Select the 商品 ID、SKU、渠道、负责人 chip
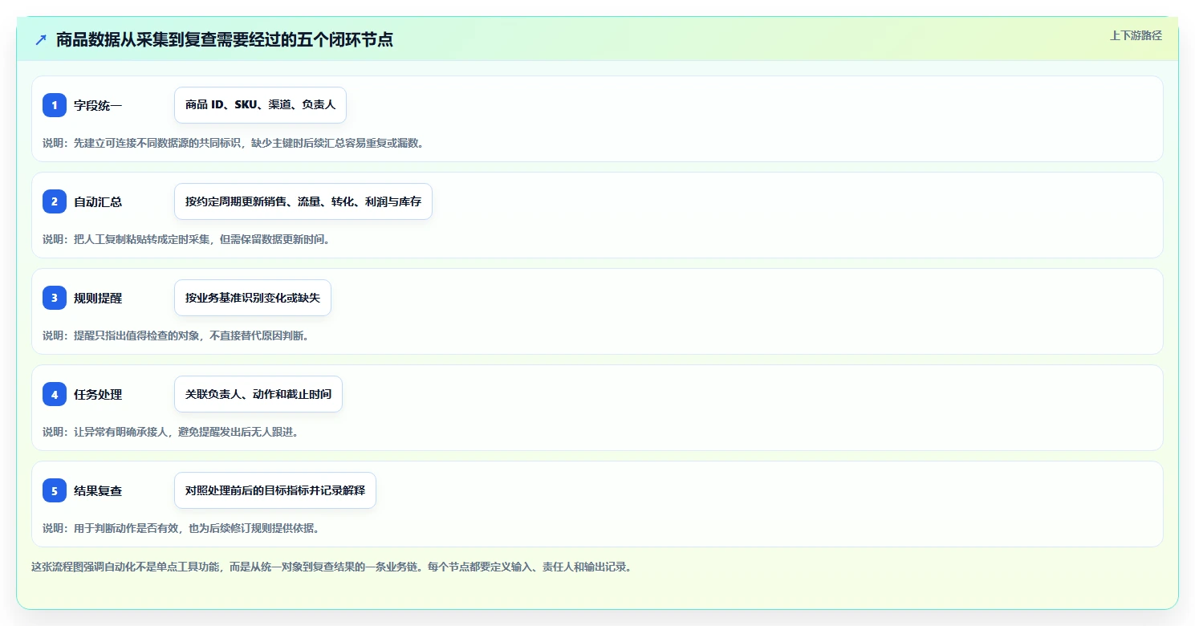 tap(260, 105)
